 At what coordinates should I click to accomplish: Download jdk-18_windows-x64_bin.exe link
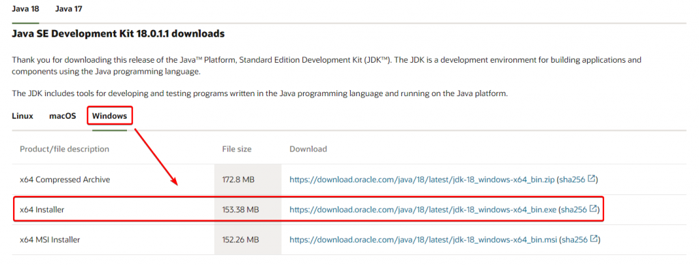423,209
